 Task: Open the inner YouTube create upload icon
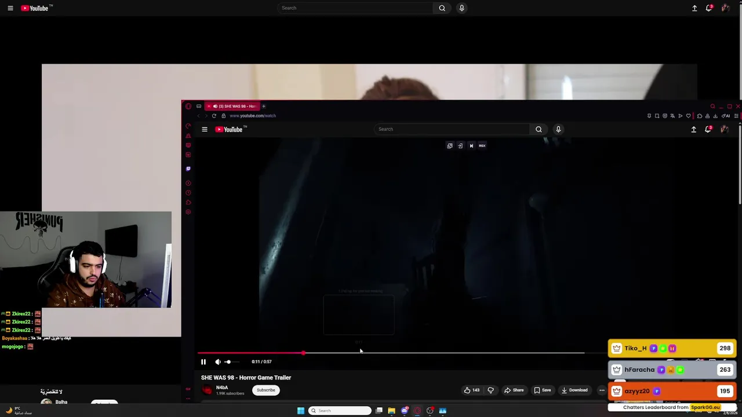pyautogui.click(x=693, y=129)
